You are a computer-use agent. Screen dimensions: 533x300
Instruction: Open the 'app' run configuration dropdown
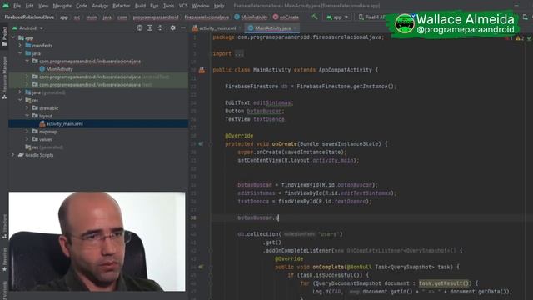(337, 17)
